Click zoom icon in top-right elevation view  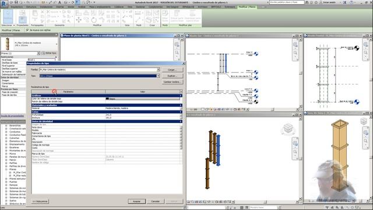click(x=366, y=52)
